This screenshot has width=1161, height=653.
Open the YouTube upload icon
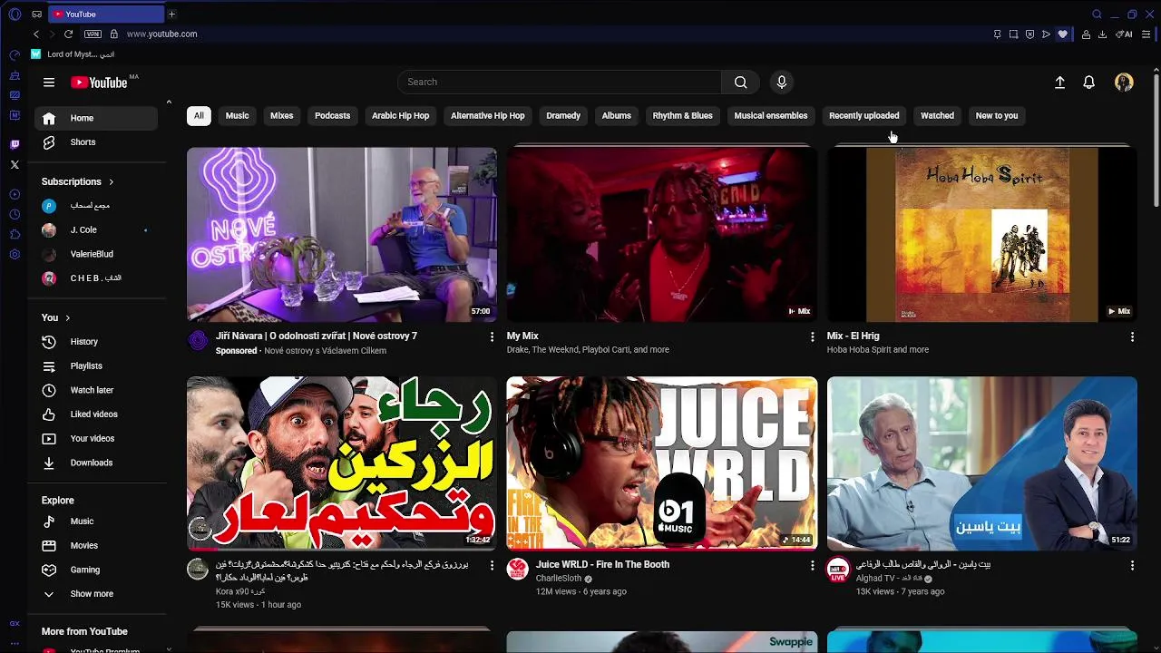[1059, 83]
